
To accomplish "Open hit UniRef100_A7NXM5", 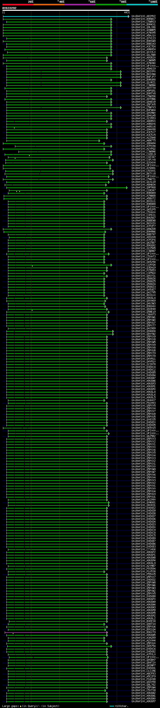I will click(x=143, y=33).
